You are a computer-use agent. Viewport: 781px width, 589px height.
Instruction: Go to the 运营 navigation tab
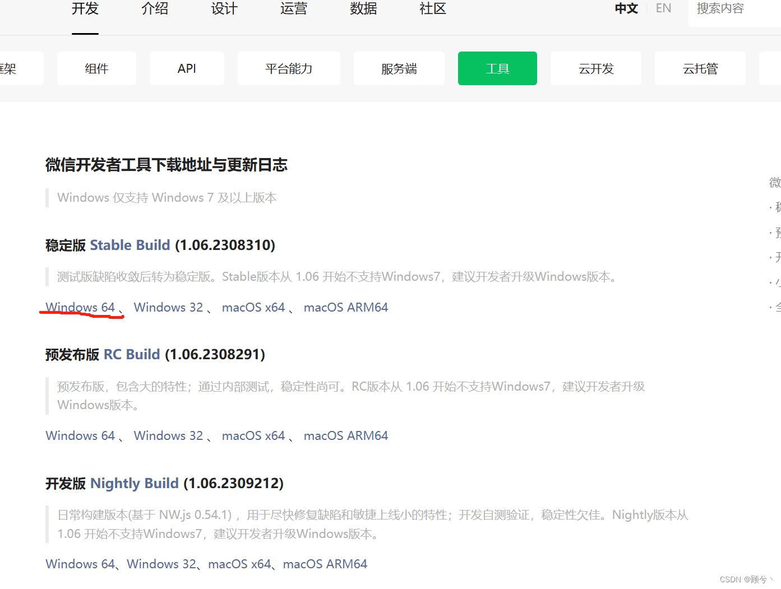294,9
